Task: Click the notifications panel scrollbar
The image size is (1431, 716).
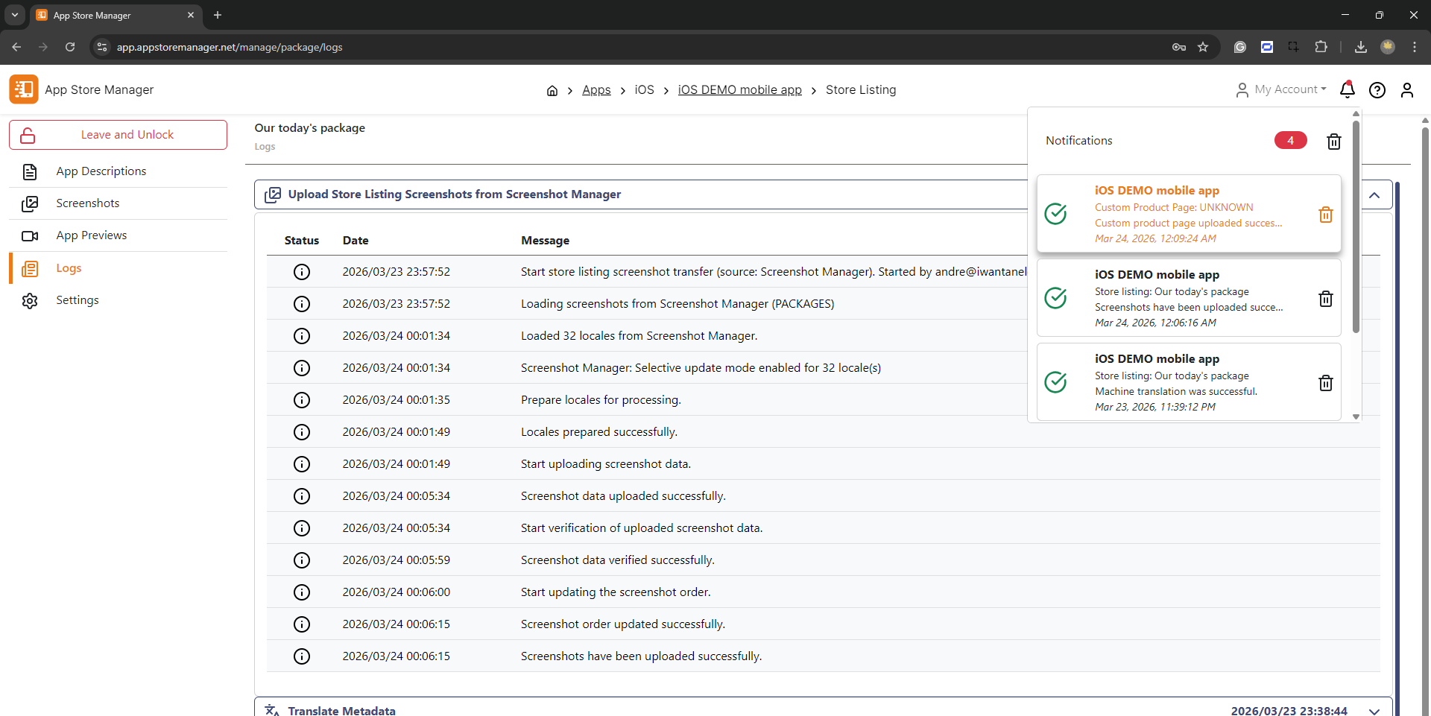Action: point(1356,224)
